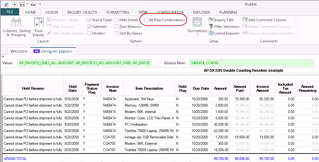Open the Save button dropdown arrow

click(x=27, y=4)
